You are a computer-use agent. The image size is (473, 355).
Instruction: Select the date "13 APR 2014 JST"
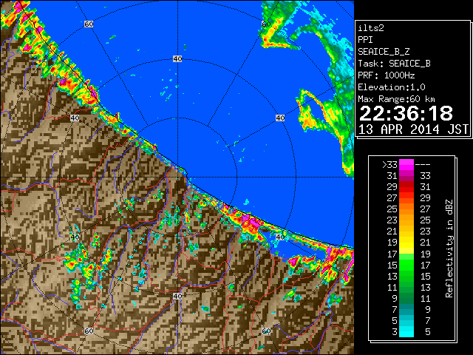413,129
